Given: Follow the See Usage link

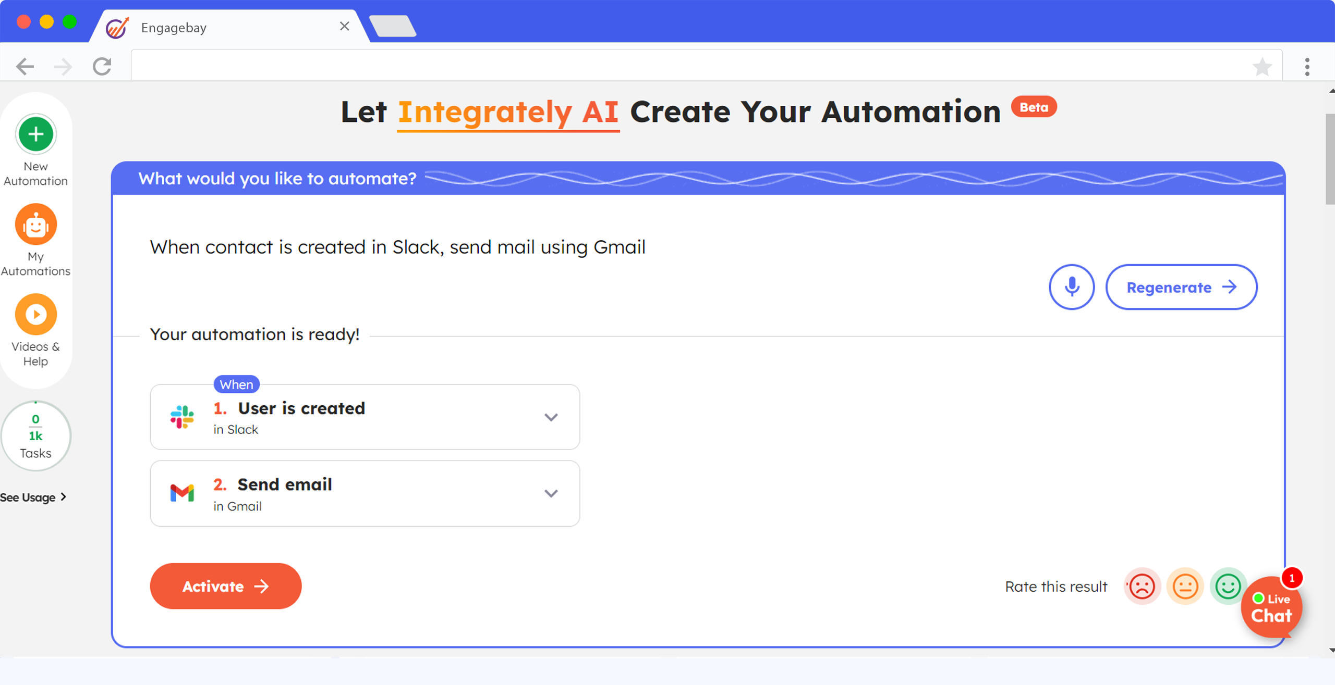Looking at the screenshot, I should 33,497.
